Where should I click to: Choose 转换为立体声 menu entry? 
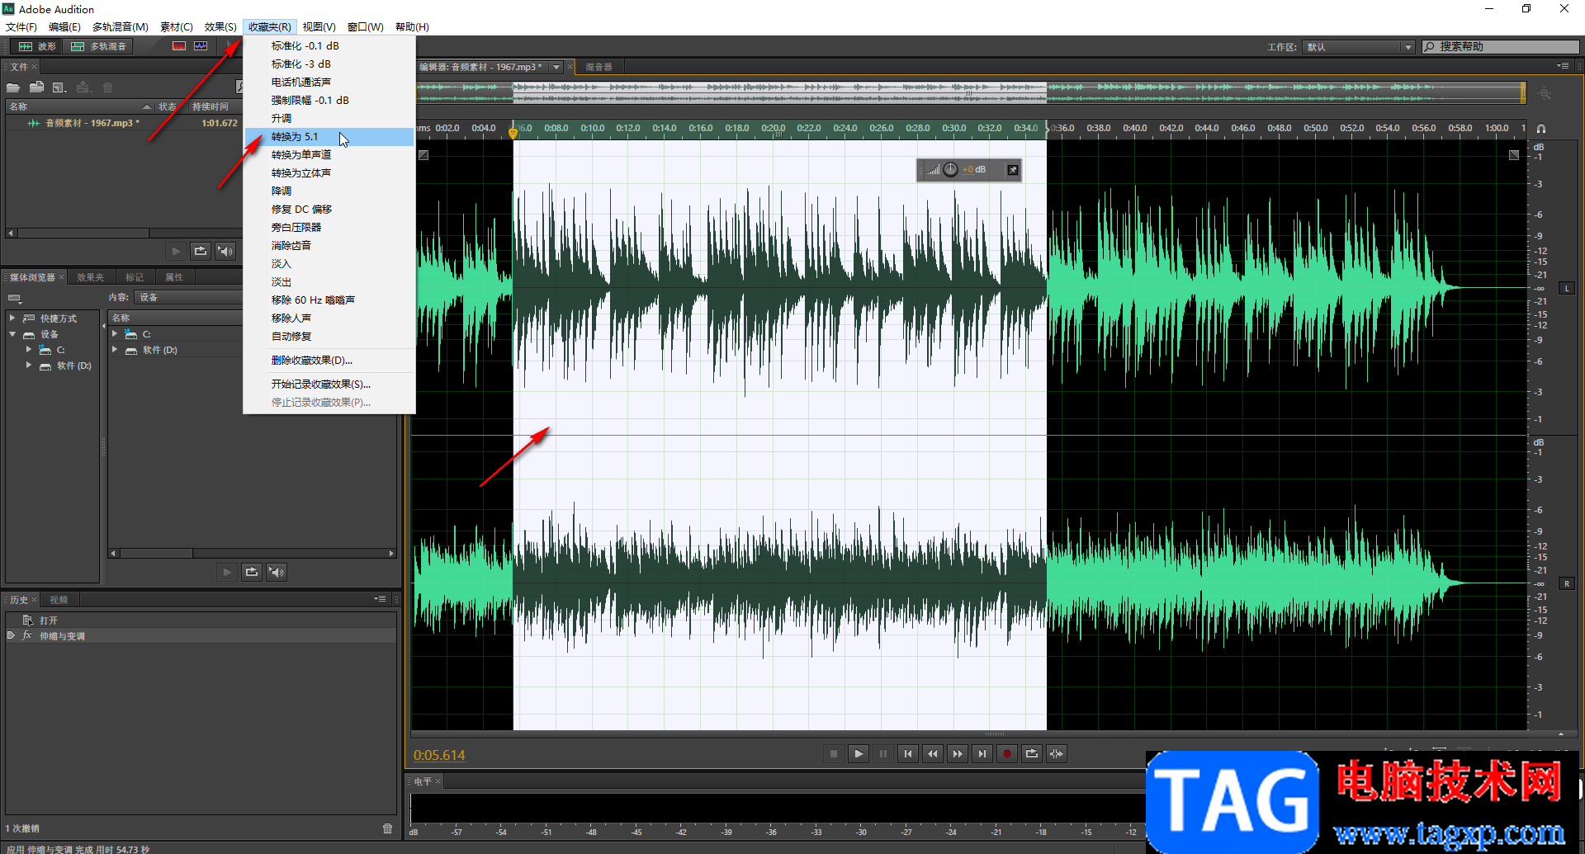pyautogui.click(x=329, y=173)
